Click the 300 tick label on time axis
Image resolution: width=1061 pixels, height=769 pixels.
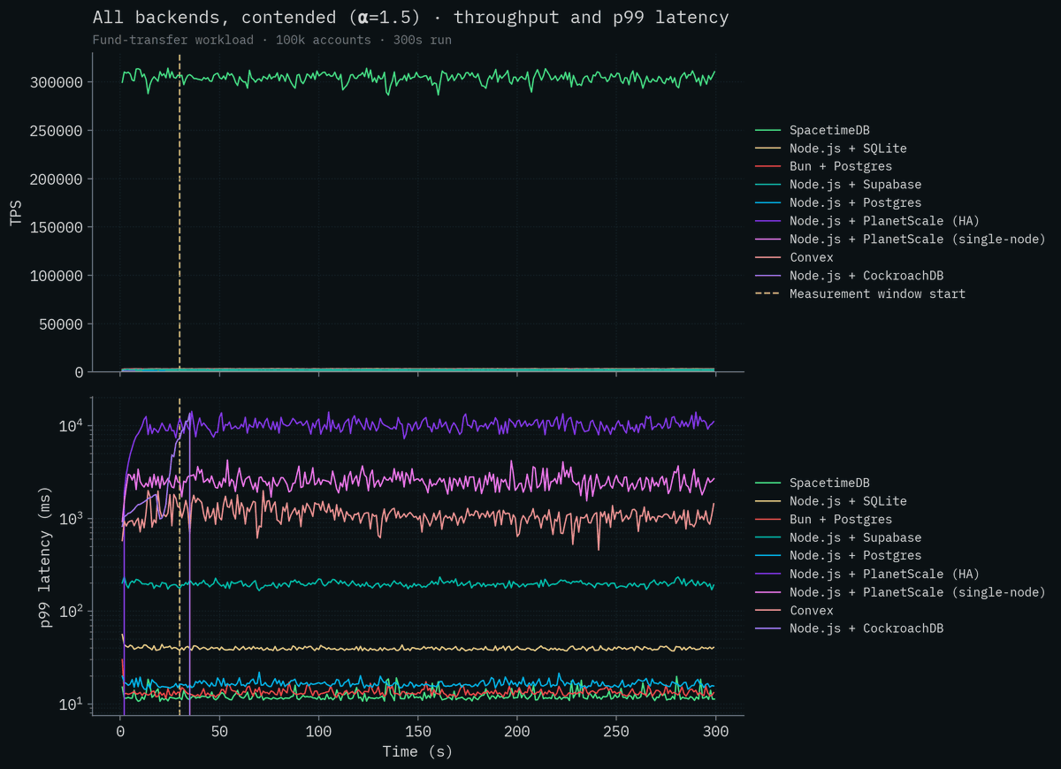(715, 732)
